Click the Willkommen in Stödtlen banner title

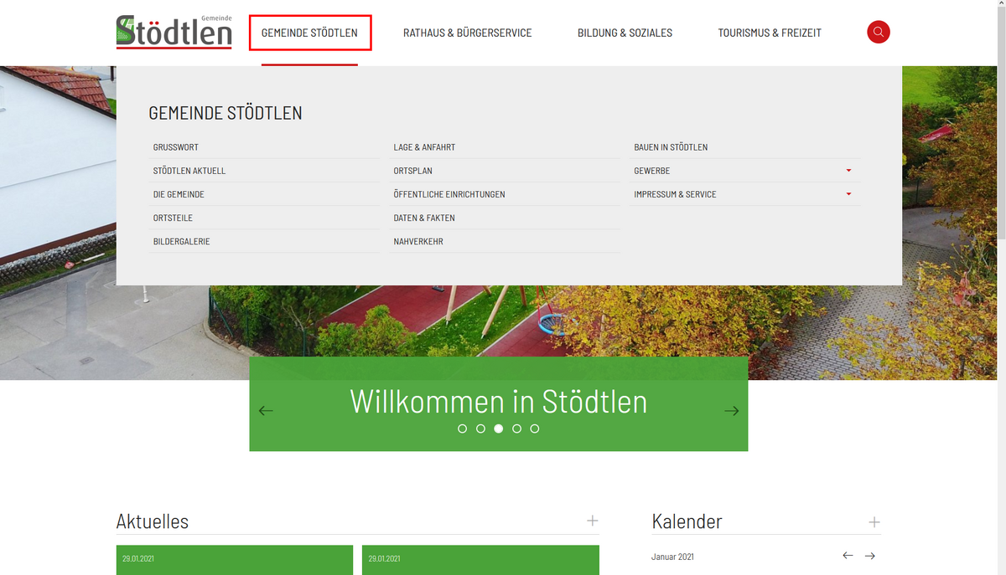tap(498, 402)
